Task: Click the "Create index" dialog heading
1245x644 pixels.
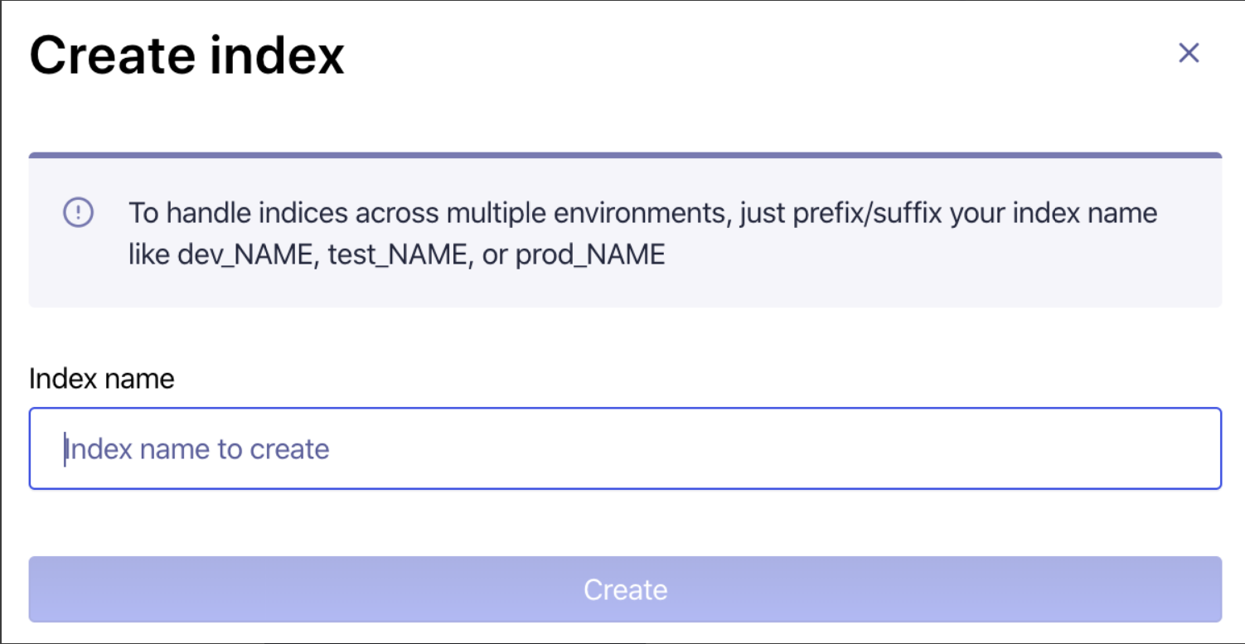Action: click(187, 56)
